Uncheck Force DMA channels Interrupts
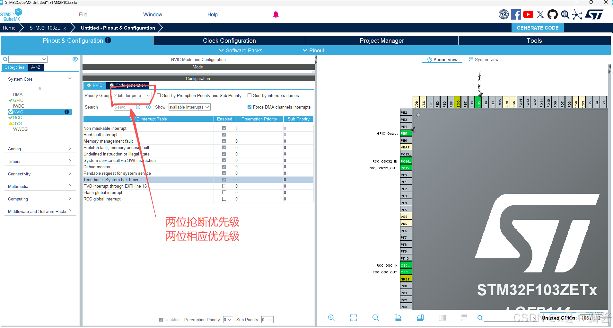 [x=250, y=107]
